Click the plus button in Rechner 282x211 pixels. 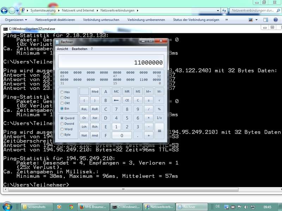148,135
